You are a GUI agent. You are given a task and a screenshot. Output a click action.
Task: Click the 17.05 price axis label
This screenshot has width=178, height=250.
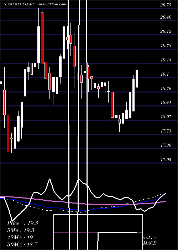(166, 160)
